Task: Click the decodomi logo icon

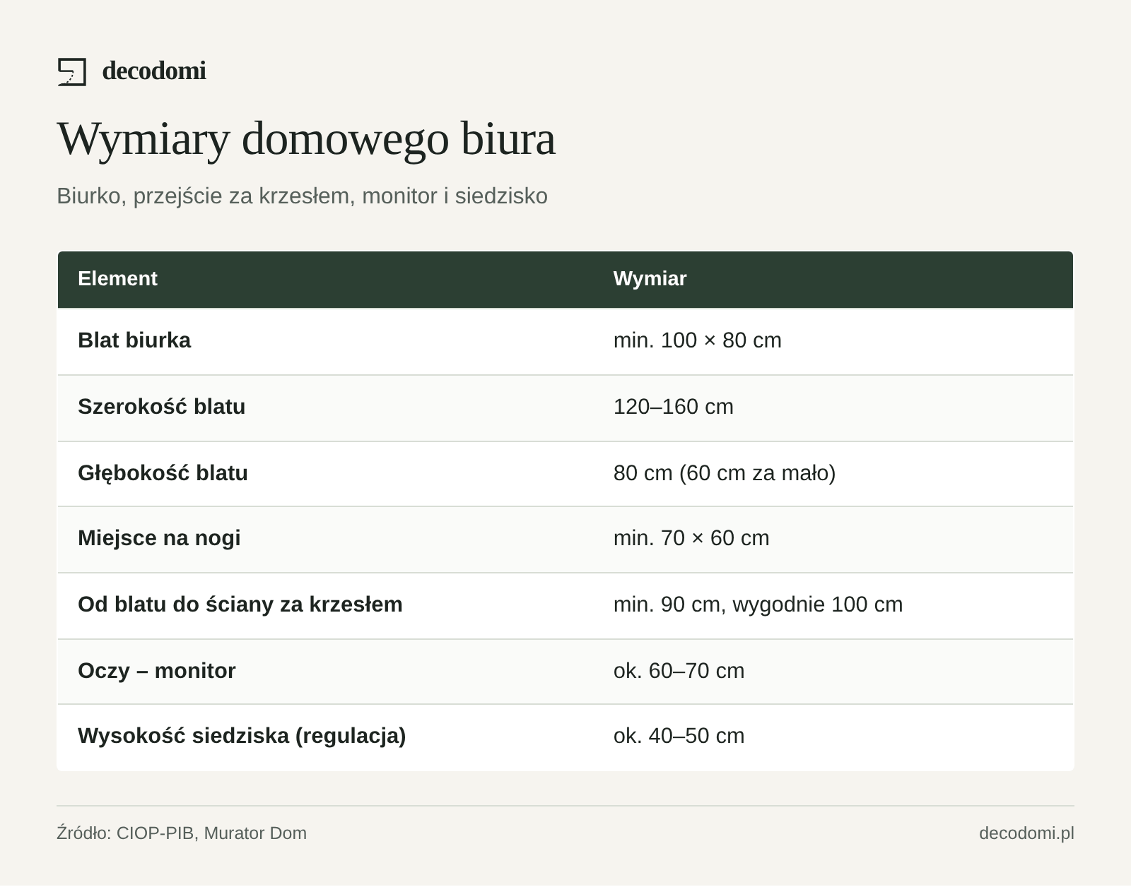Action: [71, 72]
